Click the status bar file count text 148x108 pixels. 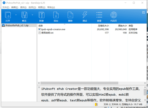[x=123, y=104]
